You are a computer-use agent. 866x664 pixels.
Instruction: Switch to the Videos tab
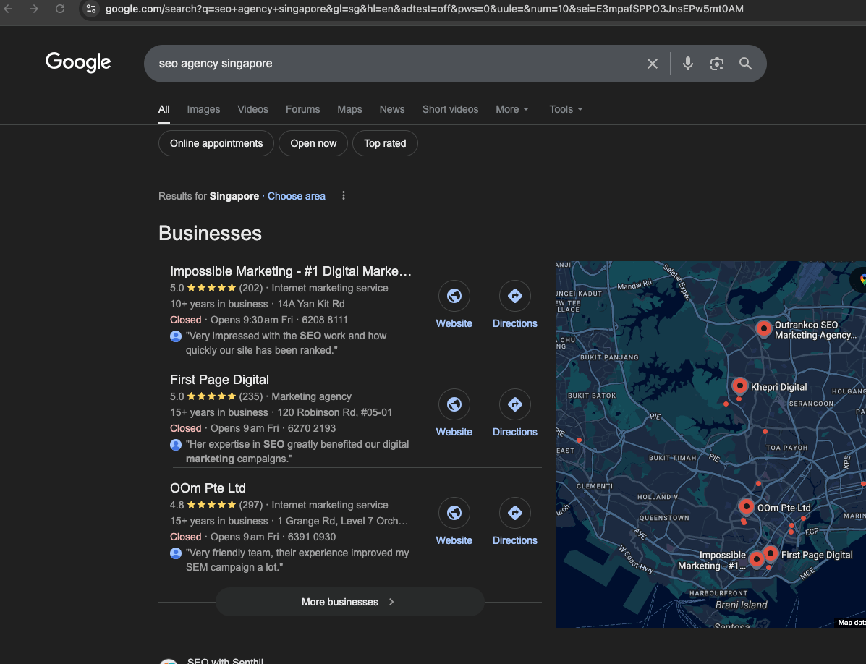coord(253,109)
